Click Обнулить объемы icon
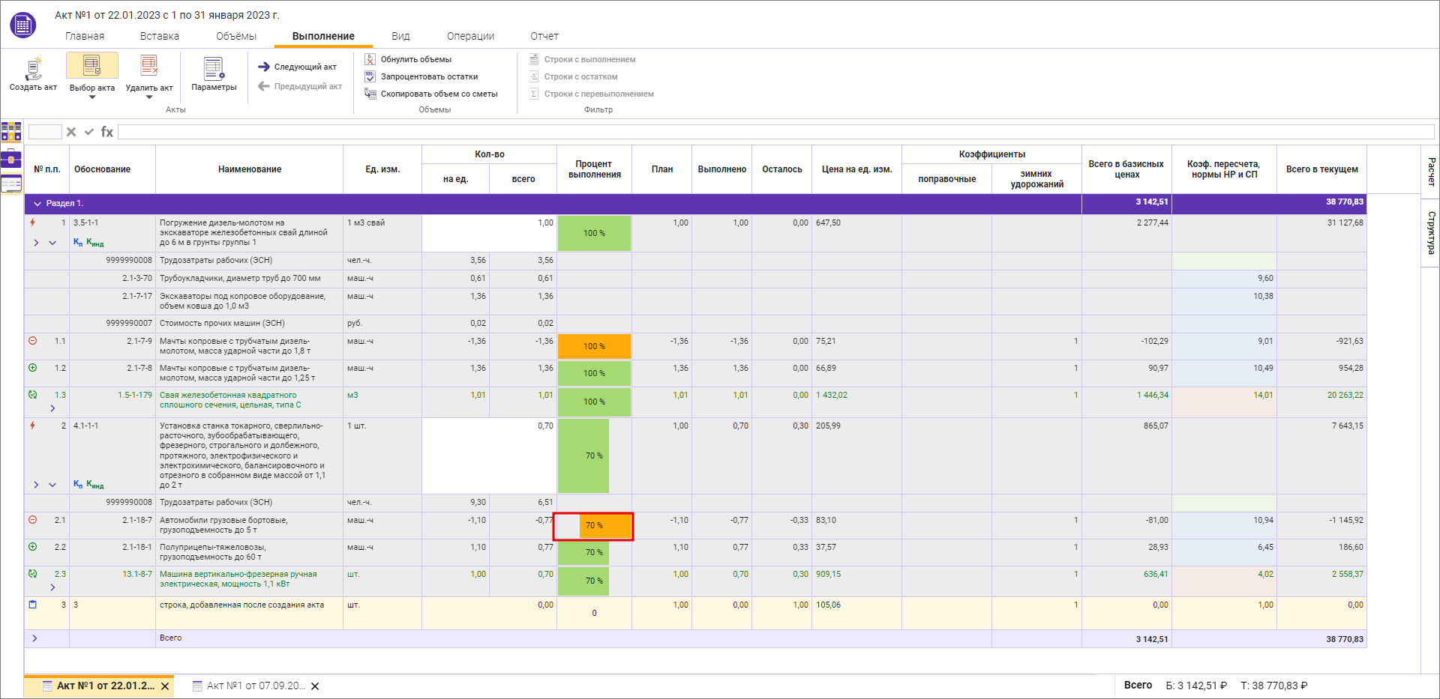1440x699 pixels. pyautogui.click(x=370, y=59)
